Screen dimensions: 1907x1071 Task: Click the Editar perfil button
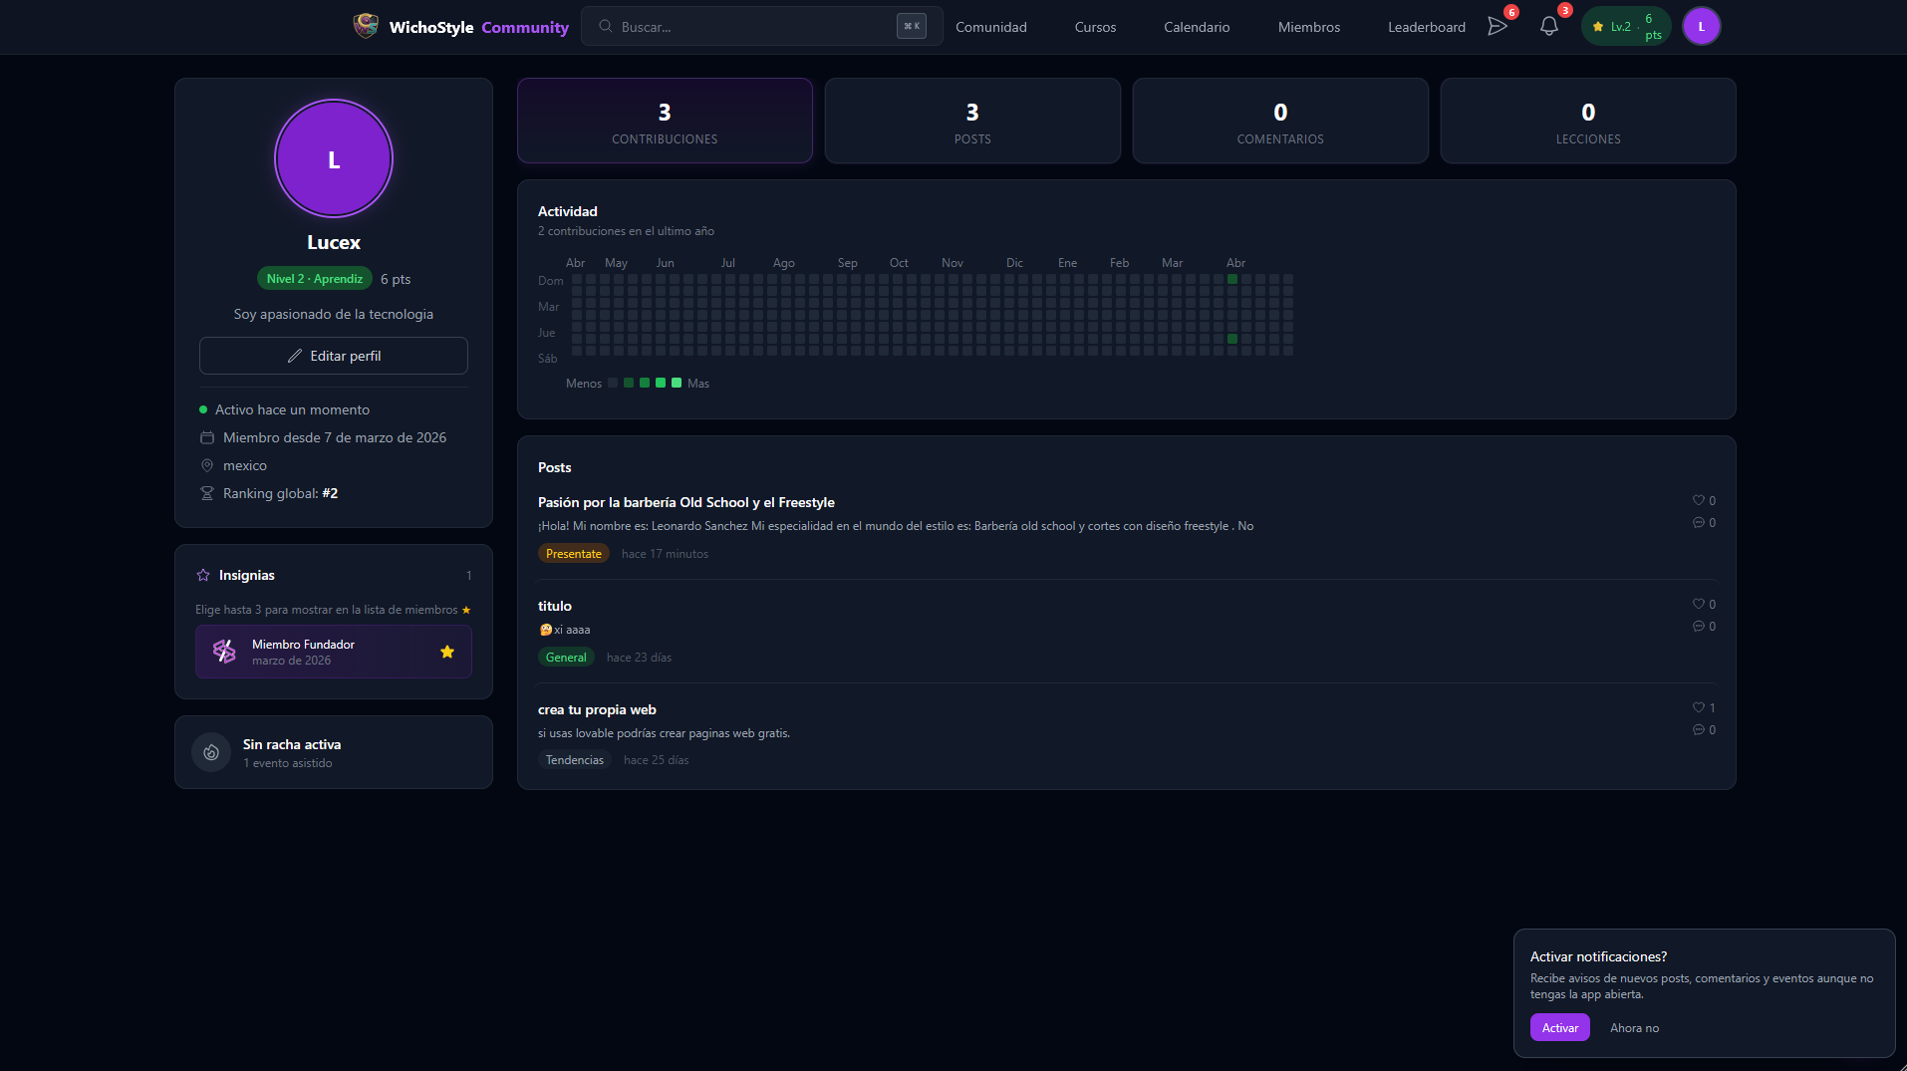click(334, 356)
